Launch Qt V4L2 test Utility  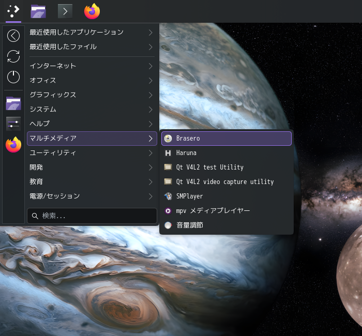tap(227, 167)
